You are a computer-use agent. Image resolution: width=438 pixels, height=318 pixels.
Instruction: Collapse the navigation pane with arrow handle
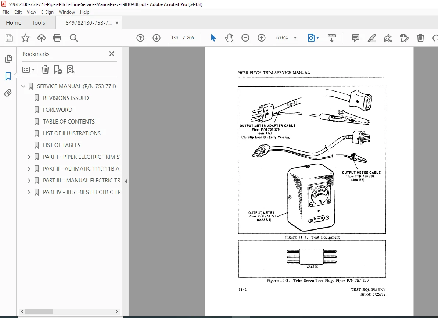point(126,181)
